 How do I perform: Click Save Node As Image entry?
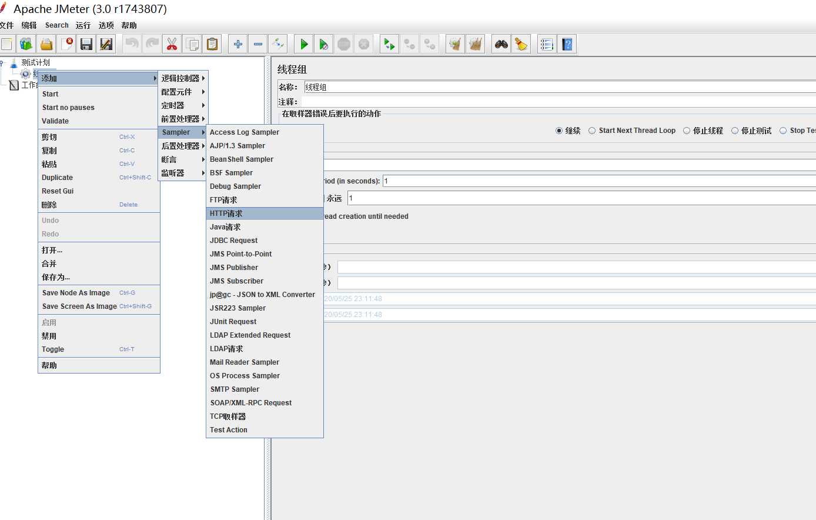pyautogui.click(x=99, y=293)
